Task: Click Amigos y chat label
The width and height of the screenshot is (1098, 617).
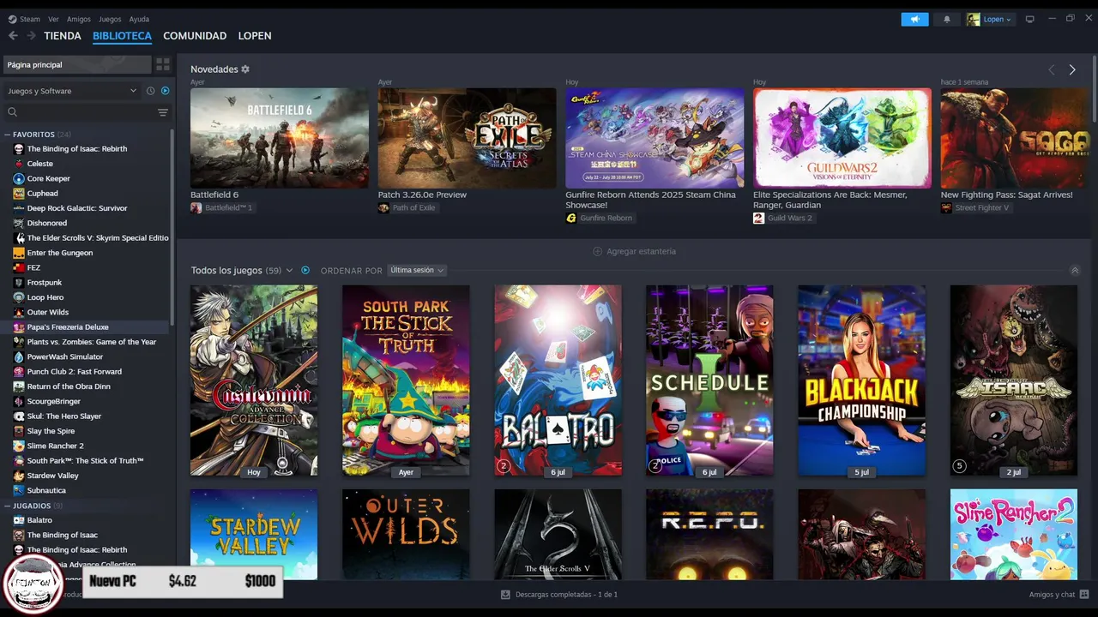Action: pos(1052,595)
